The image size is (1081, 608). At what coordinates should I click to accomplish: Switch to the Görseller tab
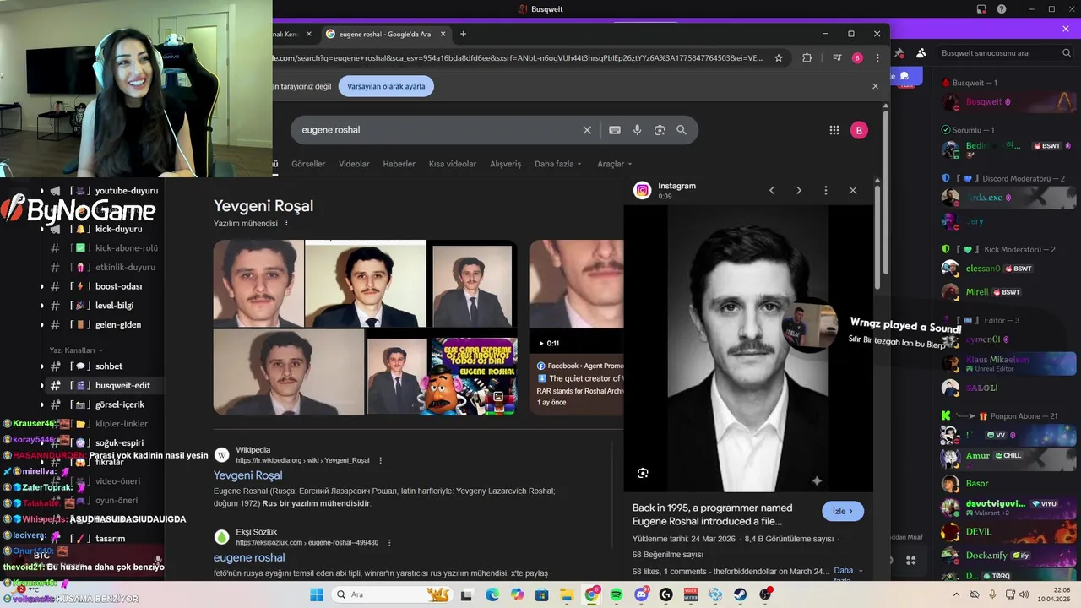308,164
